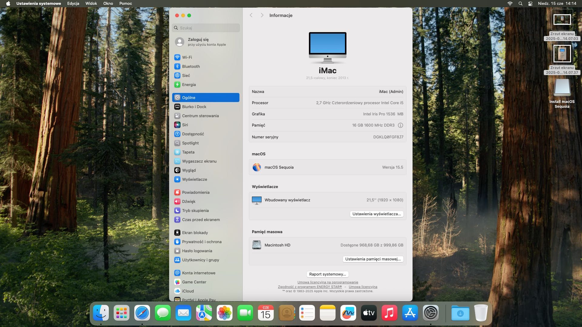Open Bluetooth settings in sidebar
Screen dimensions: 582x327
(206, 66)
